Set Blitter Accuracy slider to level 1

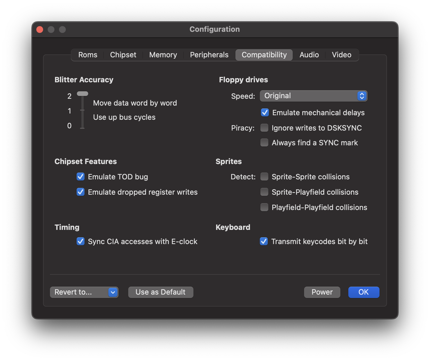click(x=82, y=110)
